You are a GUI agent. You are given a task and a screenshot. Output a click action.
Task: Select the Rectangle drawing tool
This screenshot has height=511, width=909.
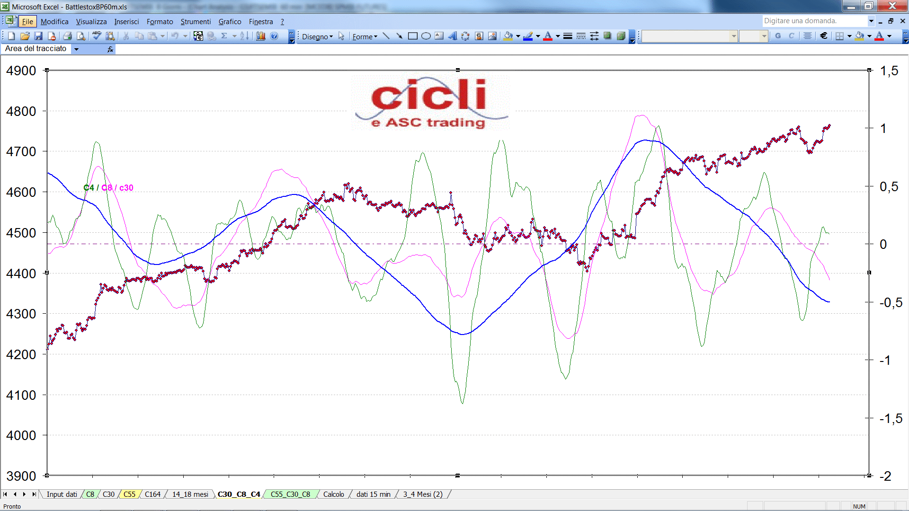(x=413, y=36)
